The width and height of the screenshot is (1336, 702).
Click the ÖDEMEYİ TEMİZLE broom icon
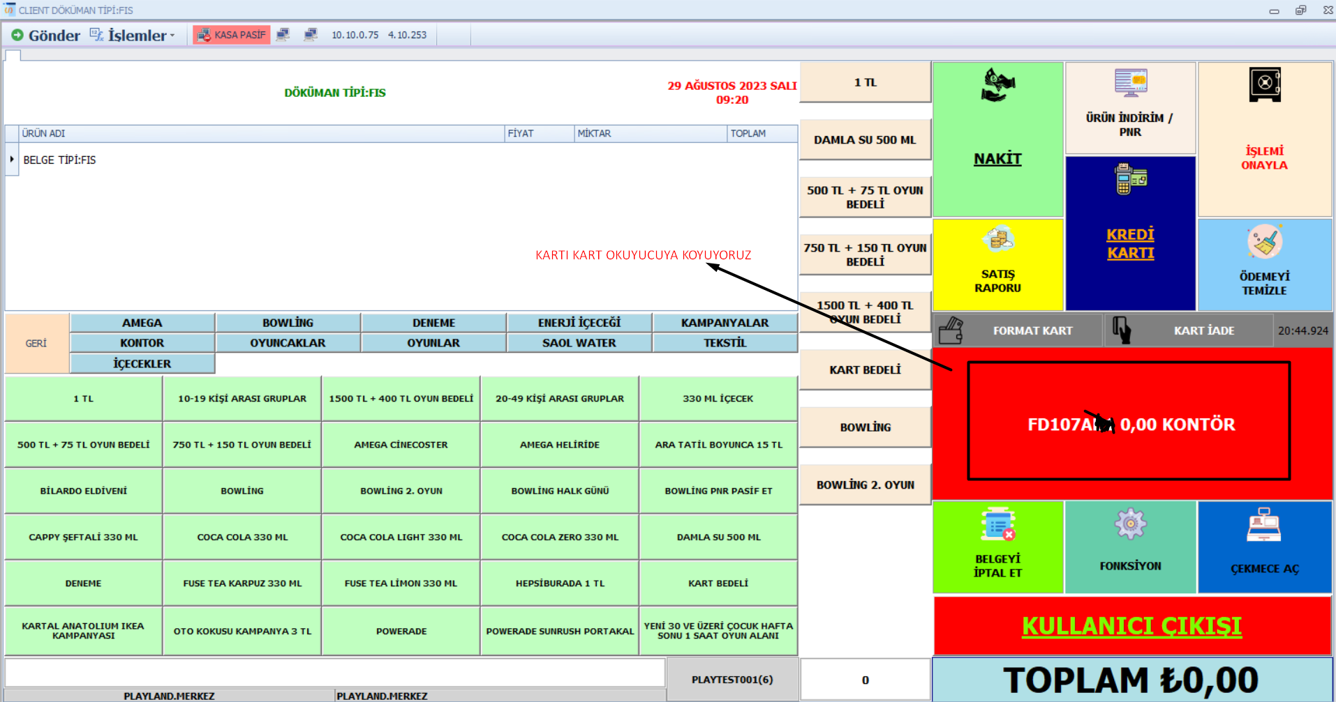point(1264,242)
